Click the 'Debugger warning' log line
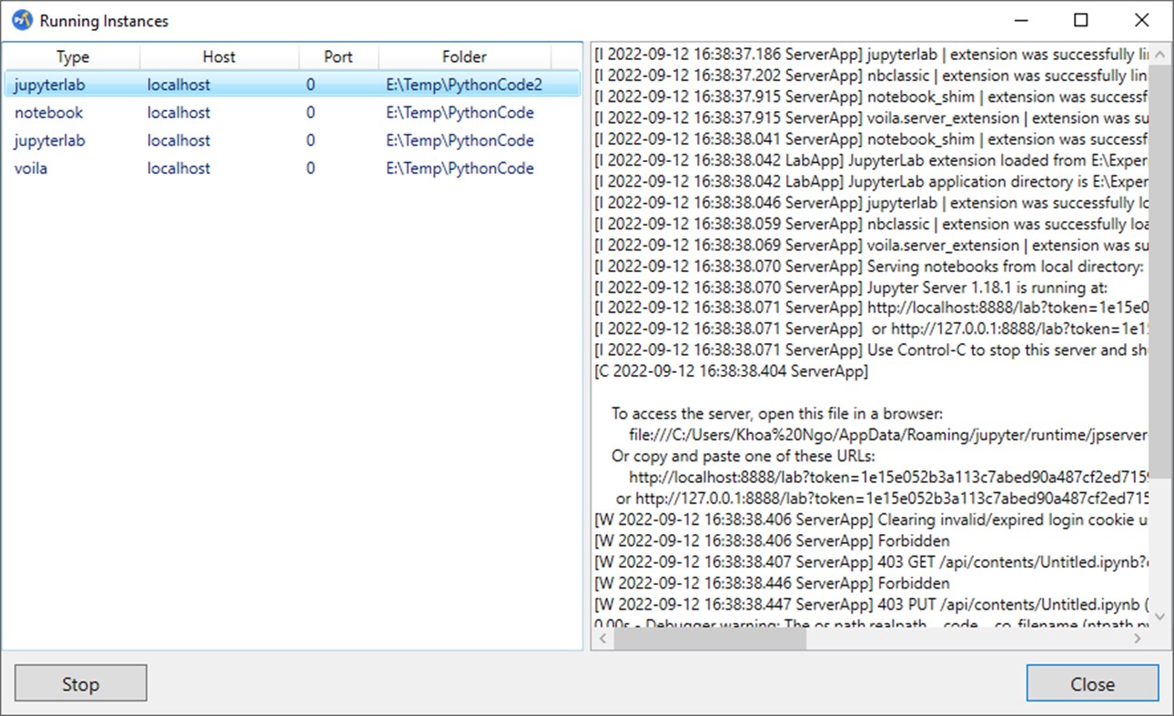1174x716 pixels. coord(869,623)
